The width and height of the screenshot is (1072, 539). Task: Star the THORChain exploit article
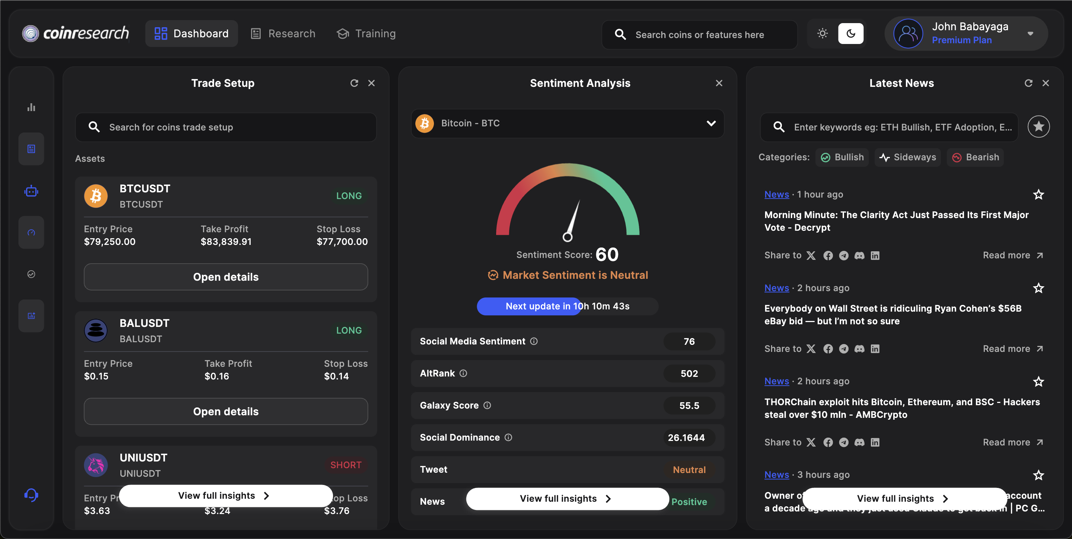1039,382
